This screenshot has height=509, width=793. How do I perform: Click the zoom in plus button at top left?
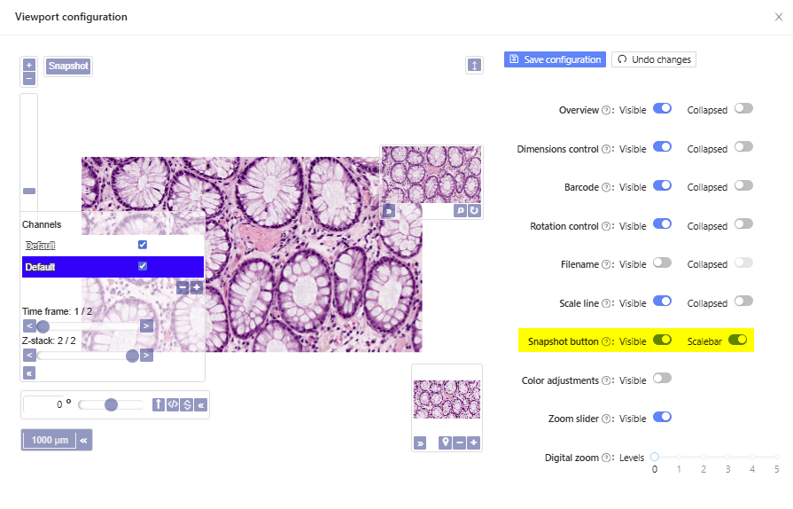[28, 65]
